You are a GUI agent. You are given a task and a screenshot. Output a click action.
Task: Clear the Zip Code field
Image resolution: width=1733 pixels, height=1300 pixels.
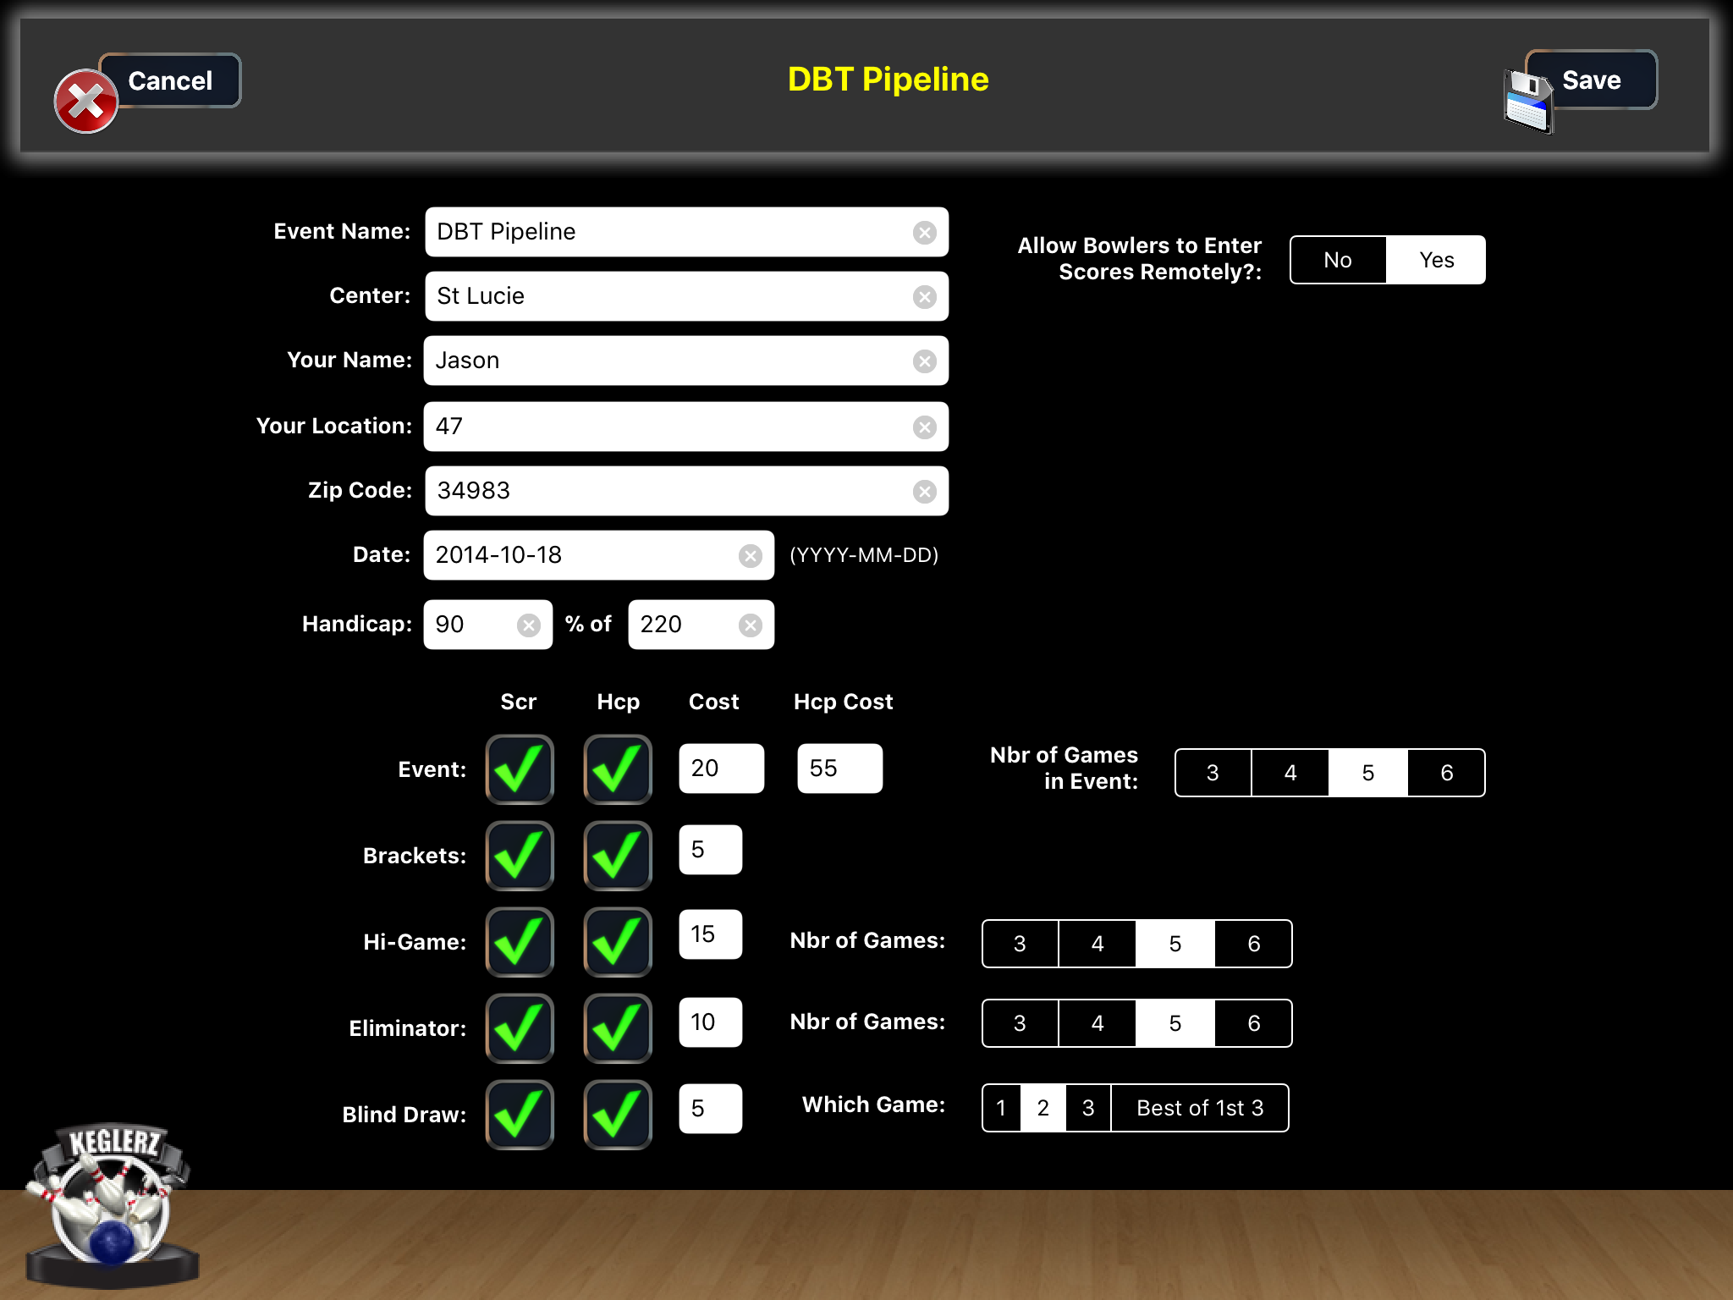click(925, 490)
